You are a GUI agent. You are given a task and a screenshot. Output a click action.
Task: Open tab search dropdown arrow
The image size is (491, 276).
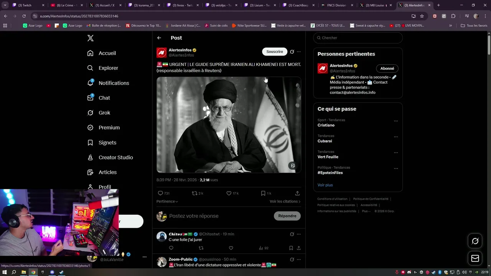point(5,5)
